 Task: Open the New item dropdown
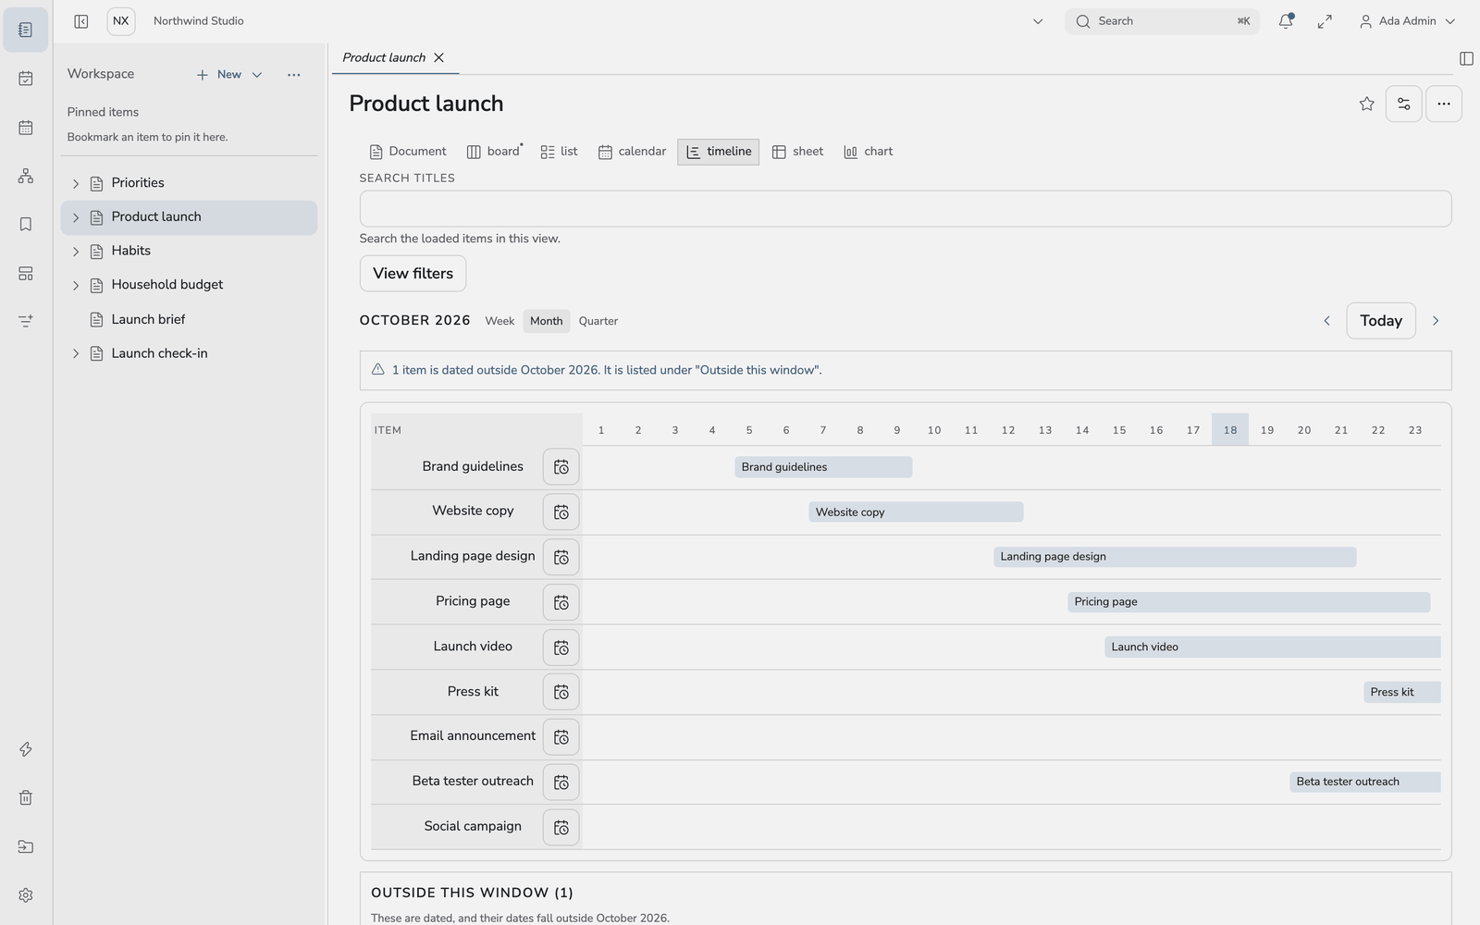coord(228,75)
